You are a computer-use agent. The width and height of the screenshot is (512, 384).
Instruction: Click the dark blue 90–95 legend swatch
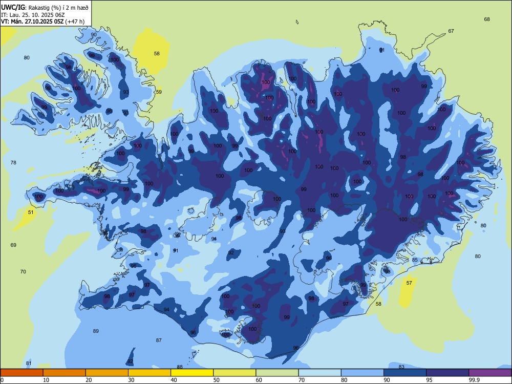click(405, 373)
